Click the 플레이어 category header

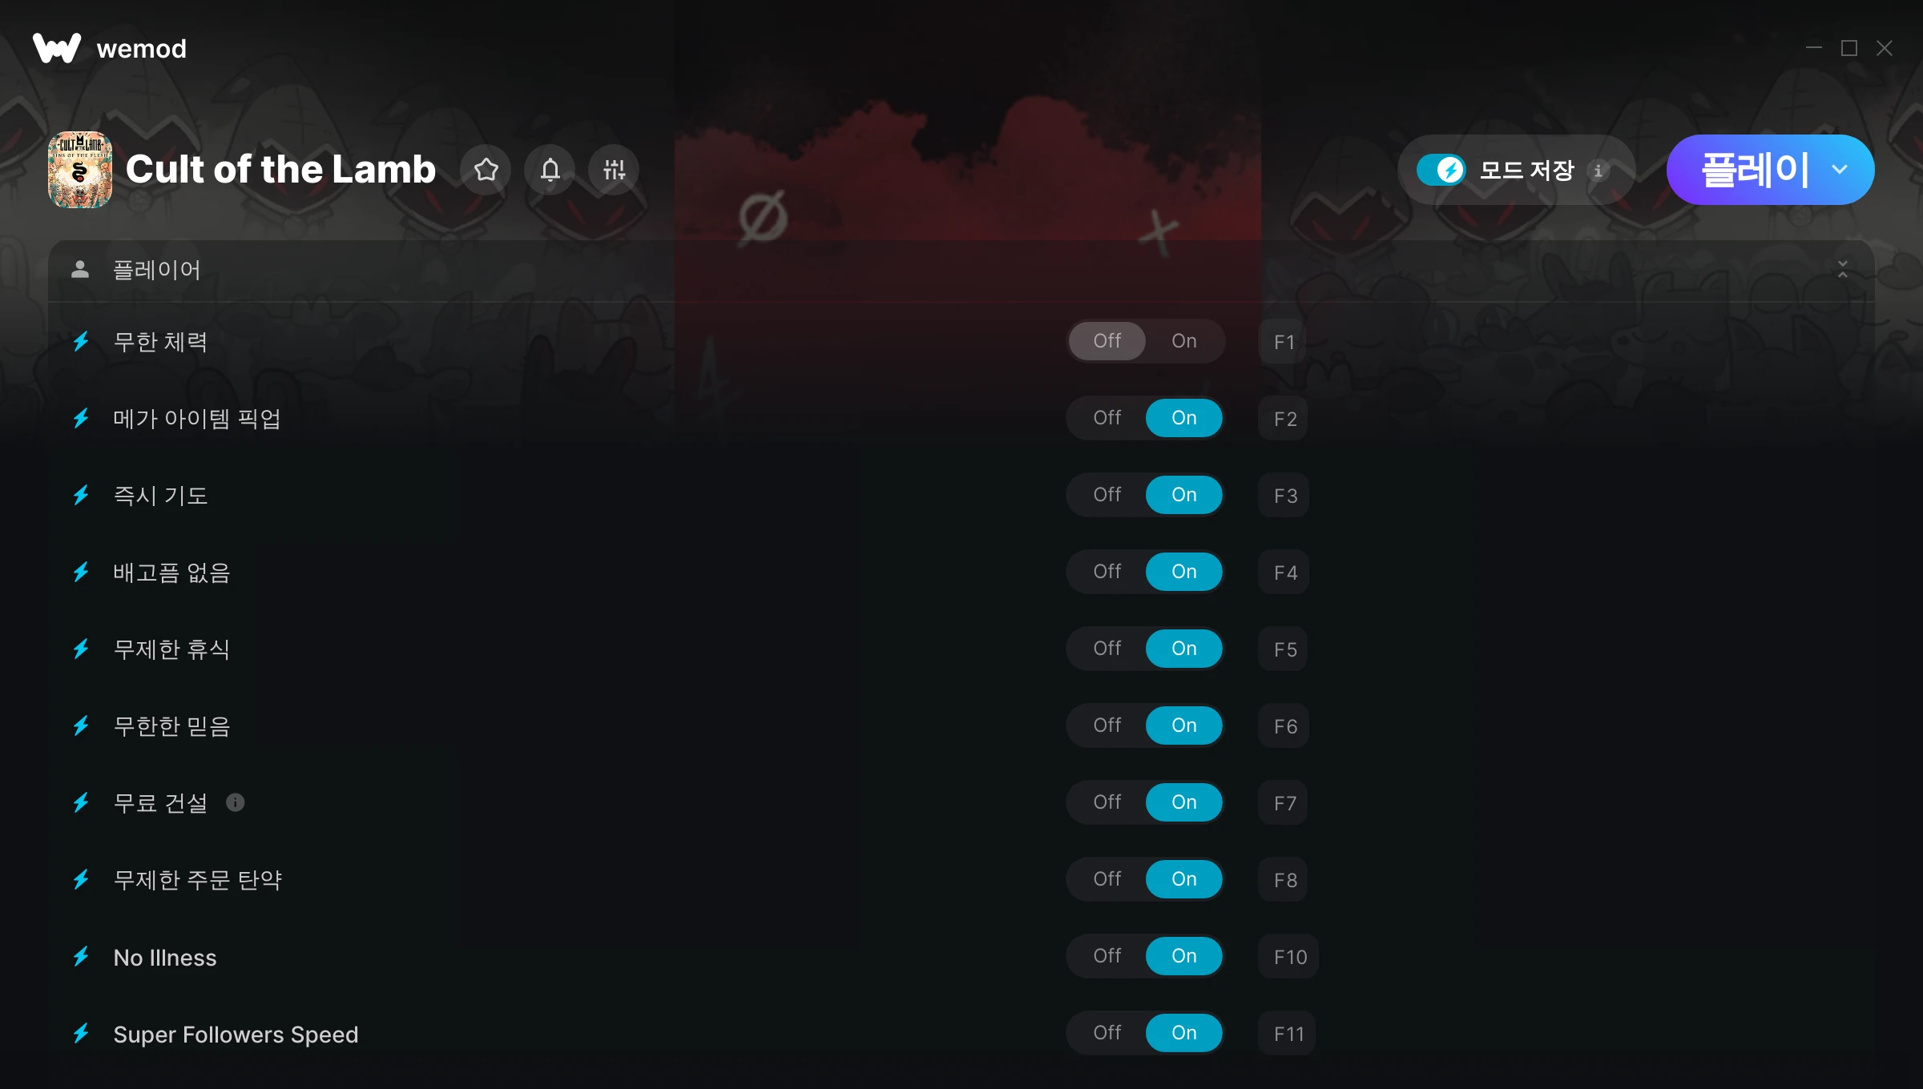pos(961,271)
